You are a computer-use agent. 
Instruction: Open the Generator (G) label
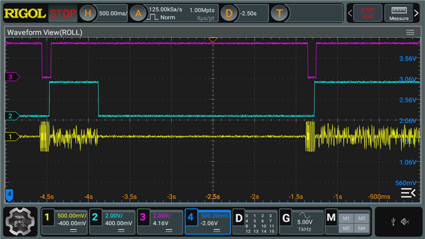tap(286, 218)
